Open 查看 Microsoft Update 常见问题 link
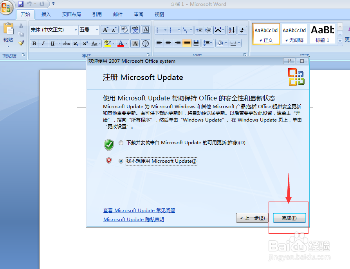 (x=139, y=211)
